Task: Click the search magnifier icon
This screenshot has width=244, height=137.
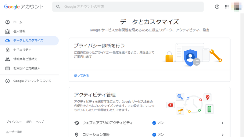Action: click(58, 6)
